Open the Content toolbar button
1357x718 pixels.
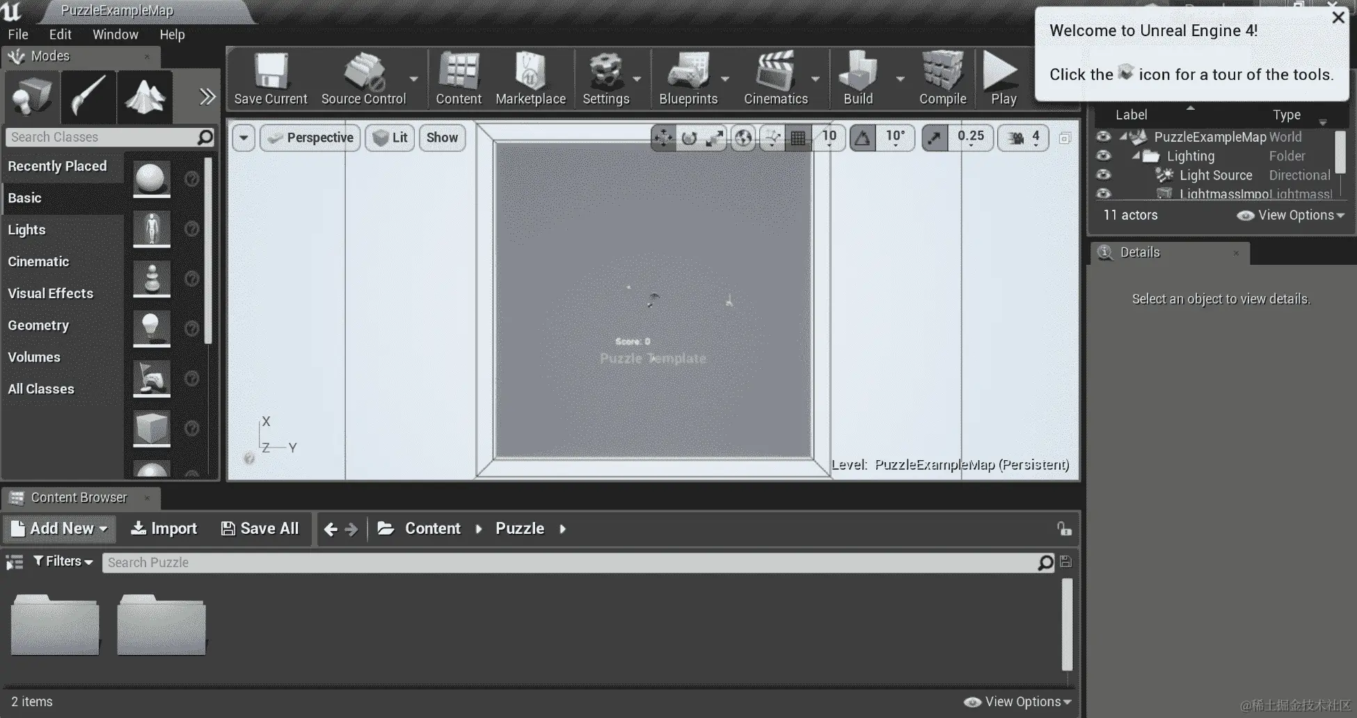click(459, 78)
